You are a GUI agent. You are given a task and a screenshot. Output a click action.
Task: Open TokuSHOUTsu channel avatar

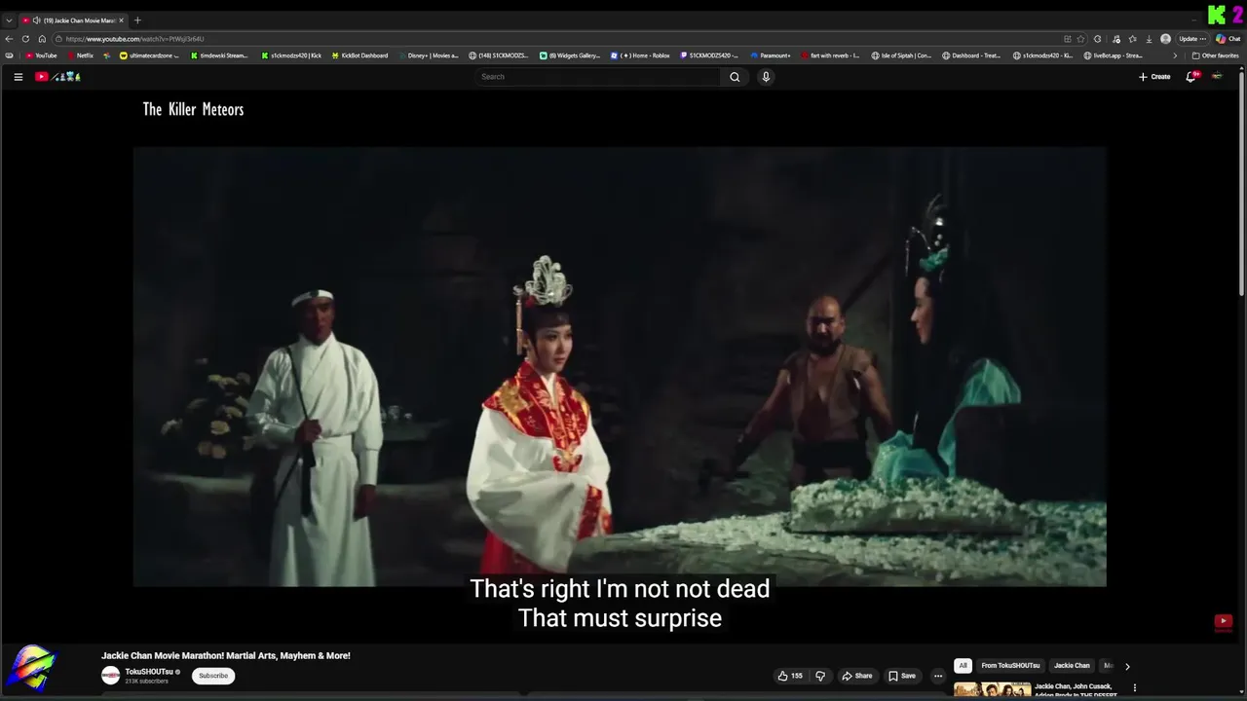coord(111,676)
